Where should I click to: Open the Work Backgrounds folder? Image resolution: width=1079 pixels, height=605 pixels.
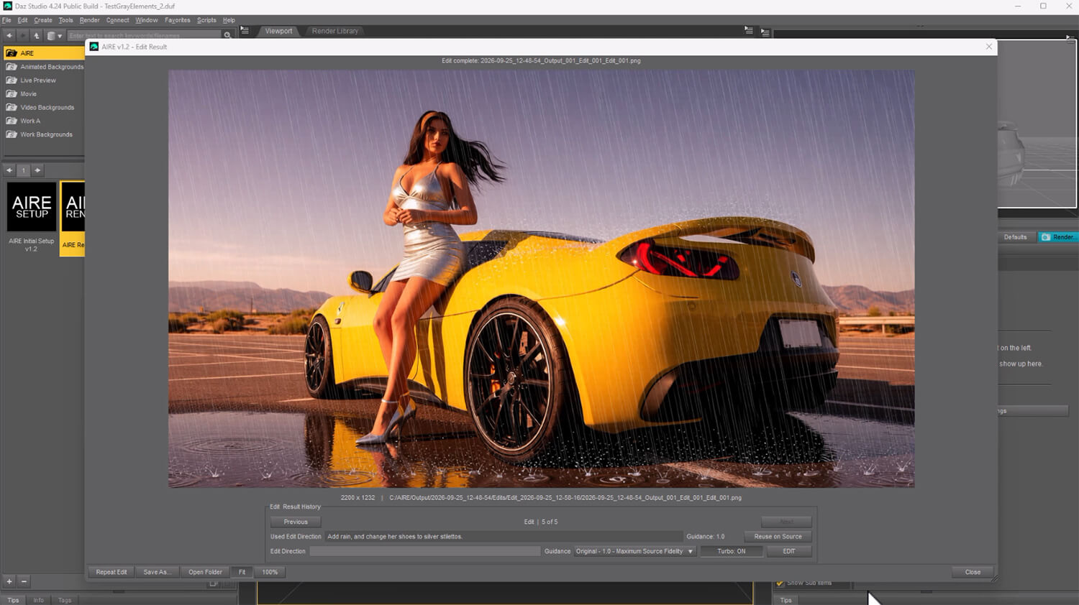point(40,134)
